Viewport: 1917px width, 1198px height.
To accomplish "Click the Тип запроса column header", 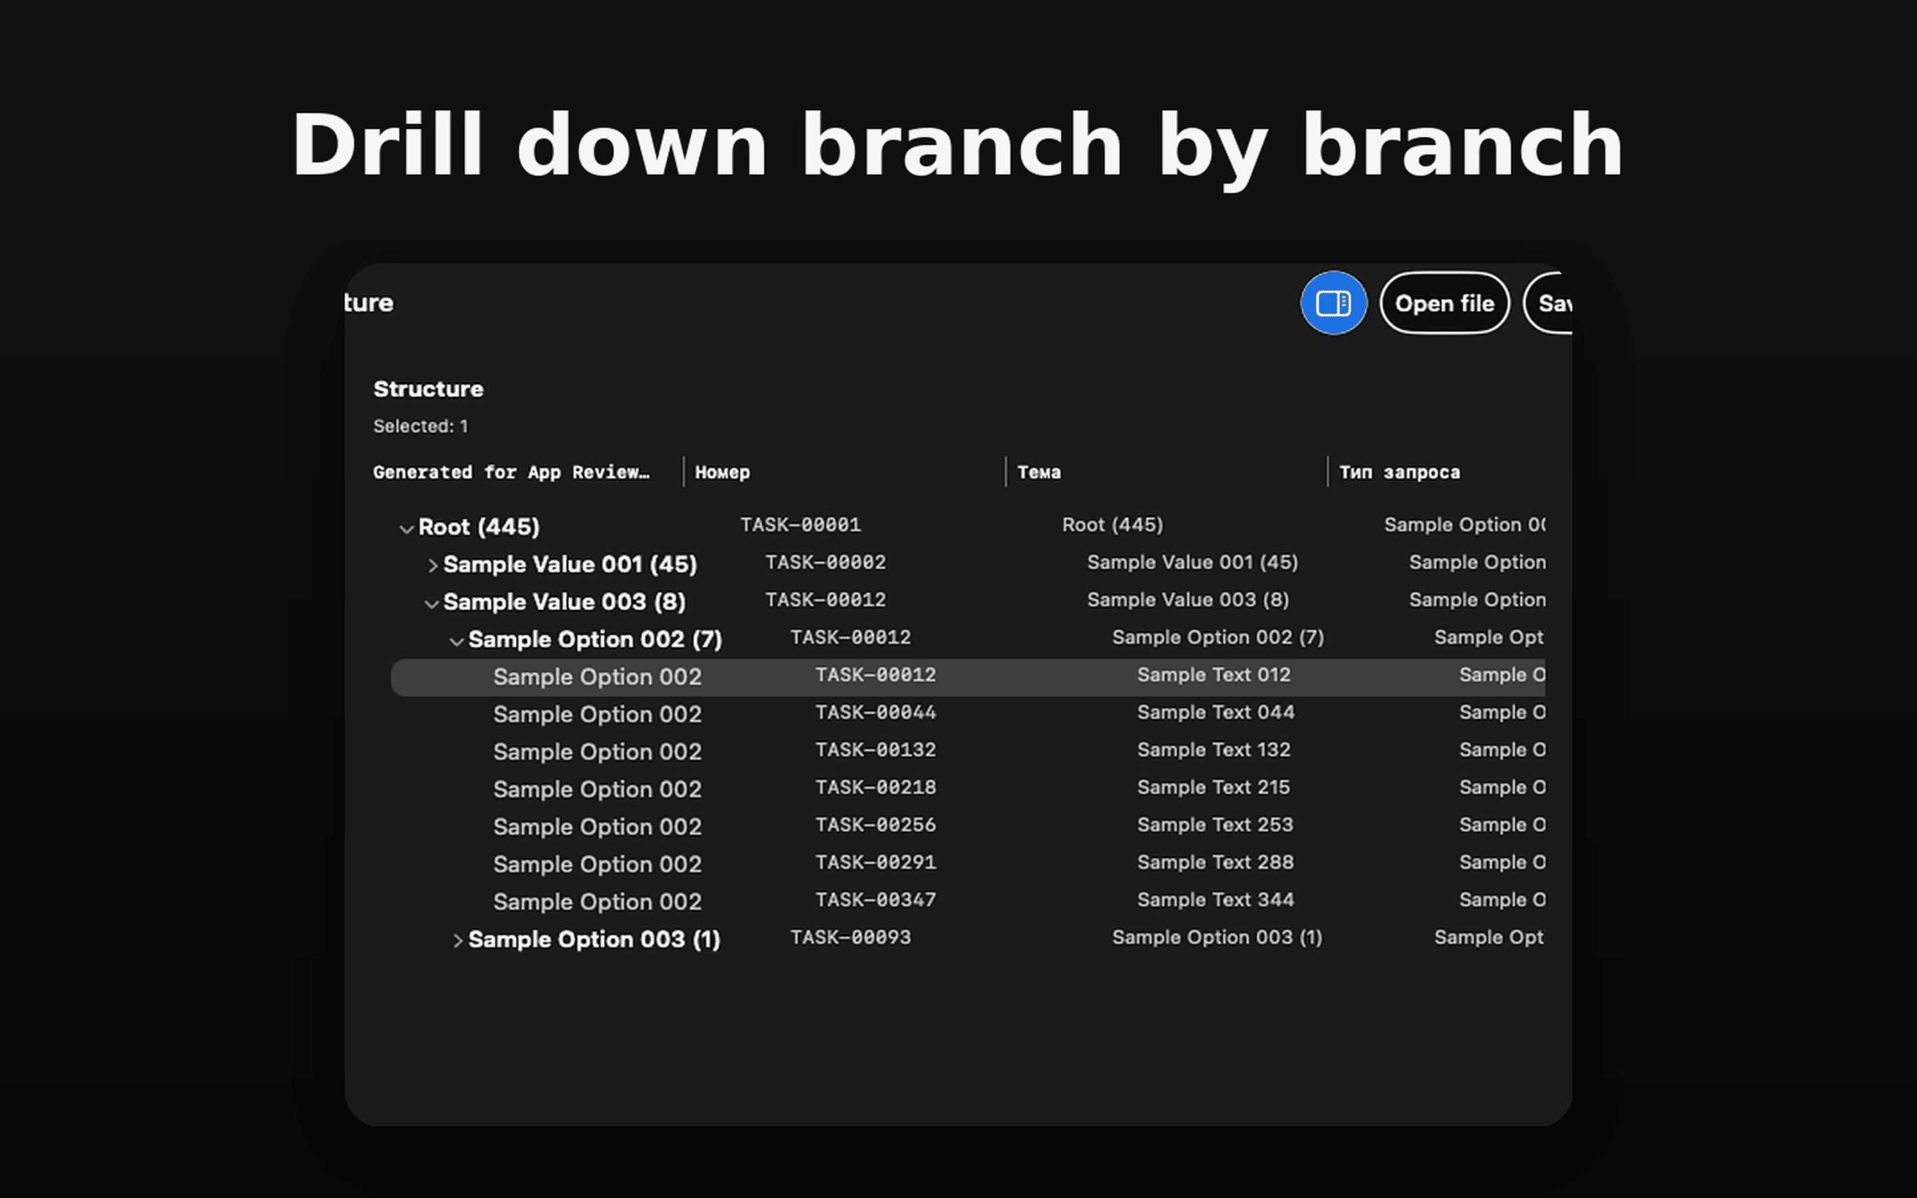I will [1399, 473].
